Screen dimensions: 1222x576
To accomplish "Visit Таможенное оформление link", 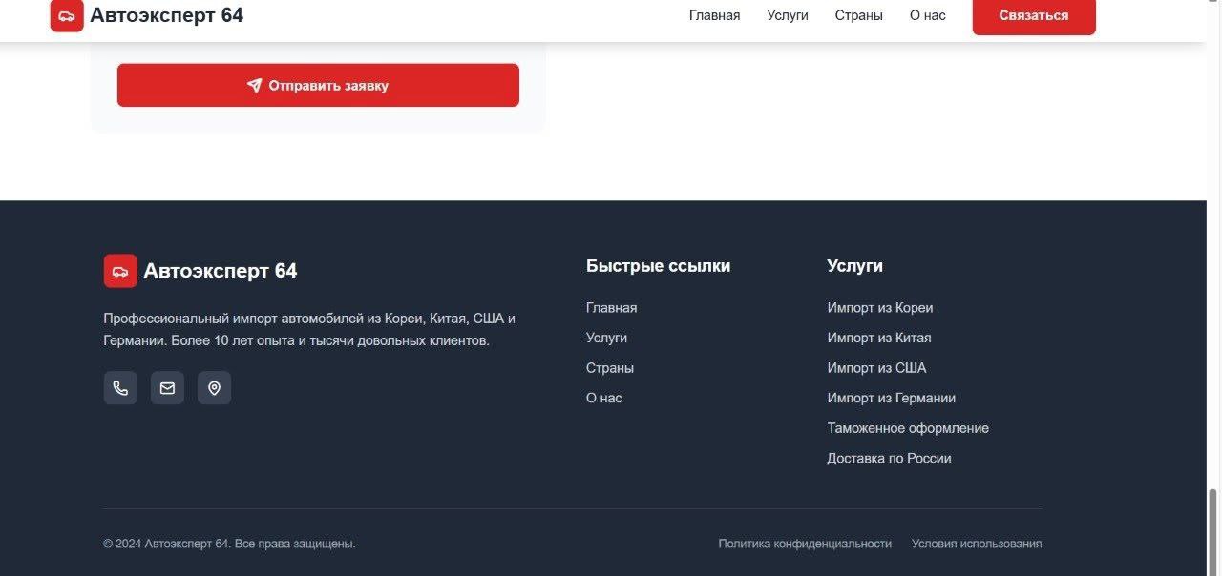I will [908, 428].
